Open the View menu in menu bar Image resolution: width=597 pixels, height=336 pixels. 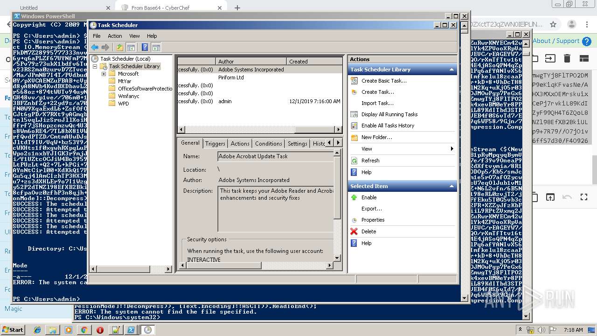pyautogui.click(x=134, y=36)
